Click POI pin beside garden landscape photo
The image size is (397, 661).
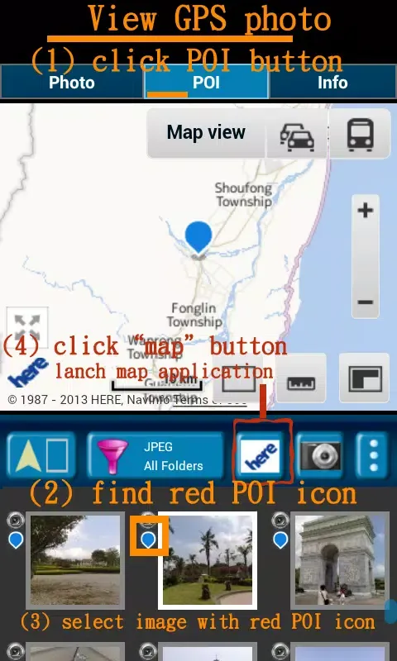16,540
